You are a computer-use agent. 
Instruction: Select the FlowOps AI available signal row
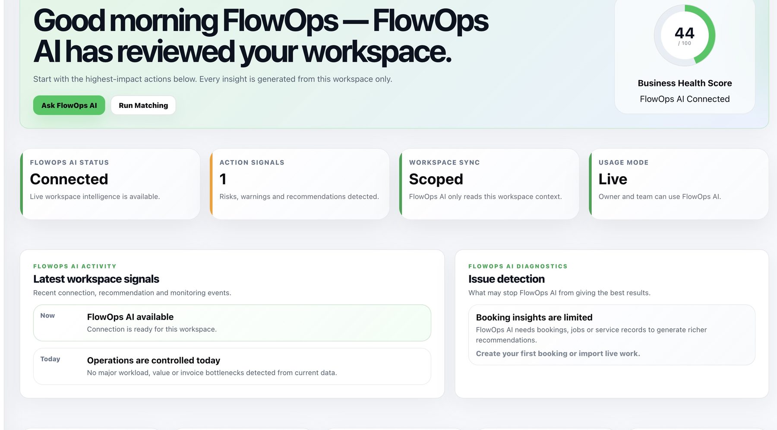(x=232, y=323)
